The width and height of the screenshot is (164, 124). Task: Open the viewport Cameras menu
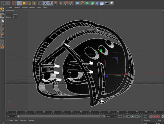point(17,7)
